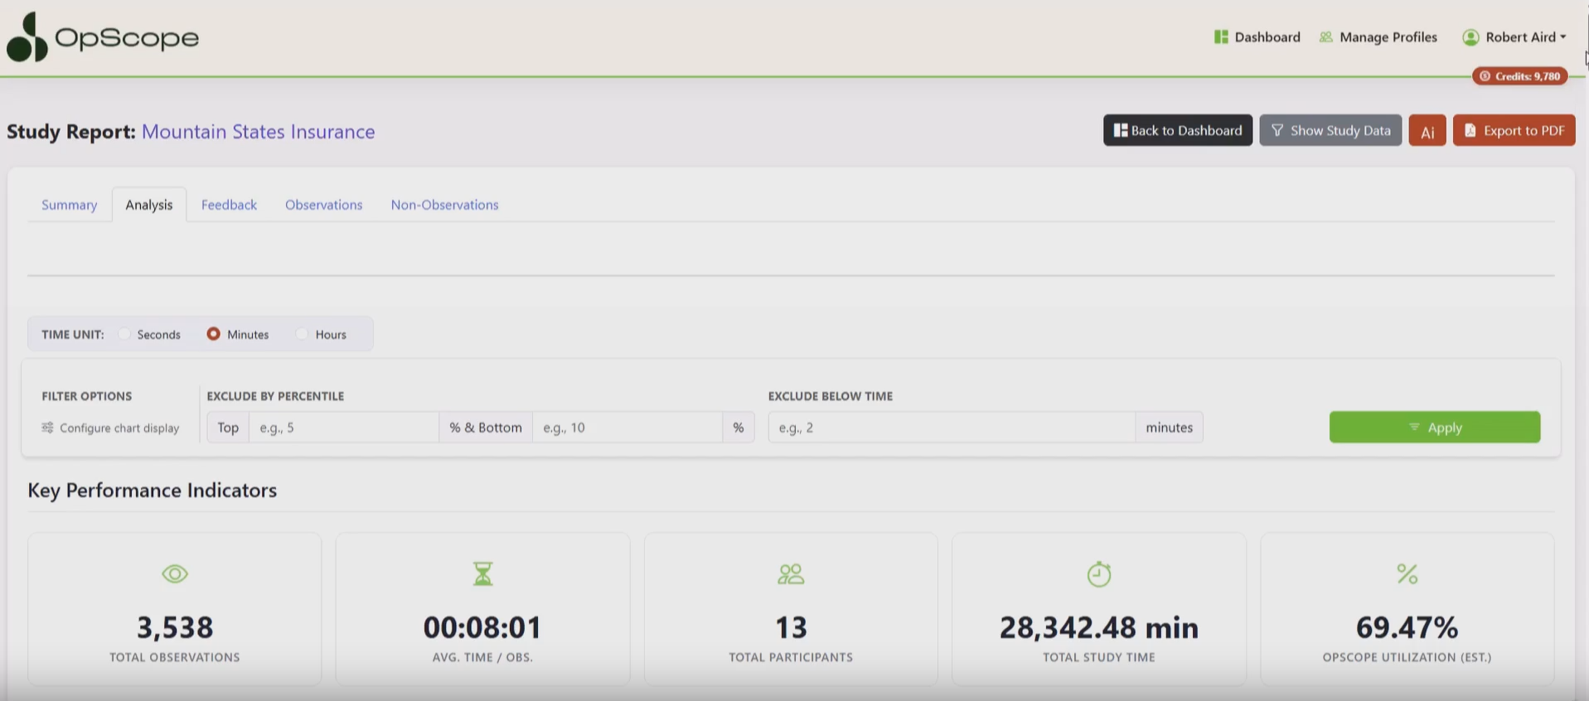Select the Analysis tab
Viewport: 1589px width, 701px height.
tap(149, 205)
